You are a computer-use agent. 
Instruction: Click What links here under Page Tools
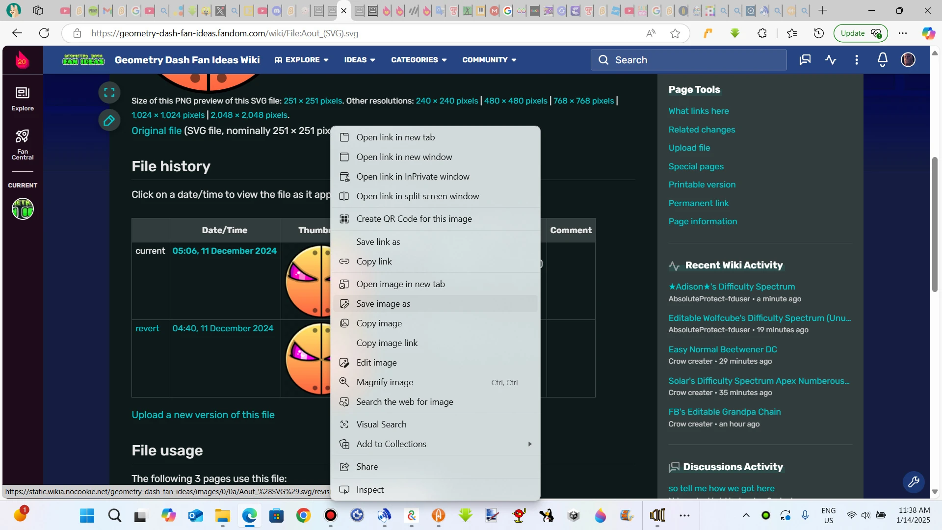point(699,111)
